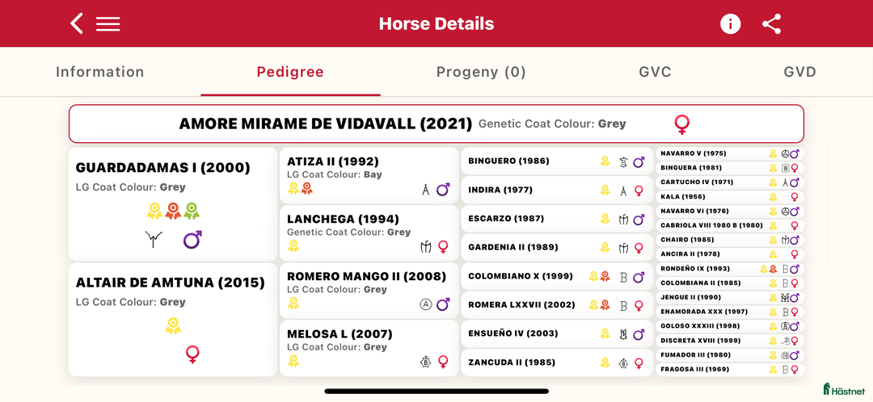The width and height of the screenshot is (873, 402).
Task: Tap the info circle icon
Action: click(730, 24)
